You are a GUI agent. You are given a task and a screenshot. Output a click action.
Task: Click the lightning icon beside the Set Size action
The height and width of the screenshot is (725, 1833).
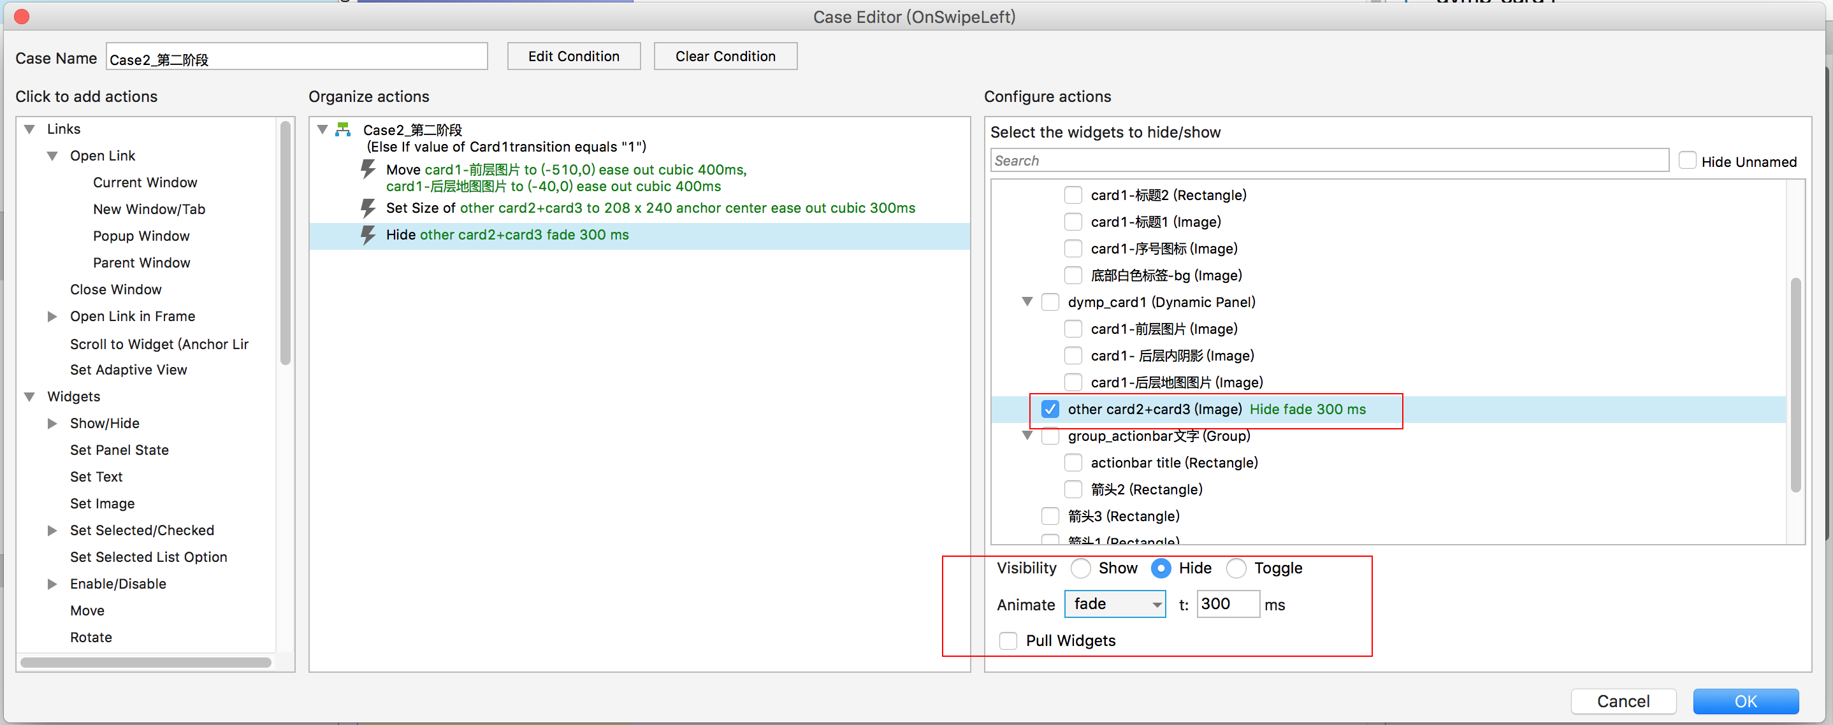coord(368,208)
